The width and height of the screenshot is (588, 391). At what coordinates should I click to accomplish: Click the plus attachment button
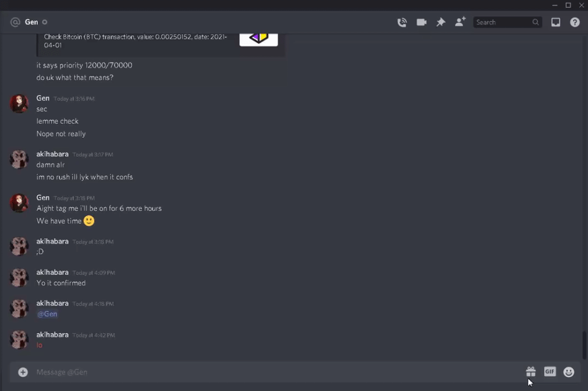point(23,372)
